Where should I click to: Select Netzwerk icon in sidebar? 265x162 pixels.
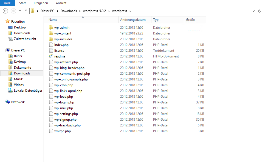click(x=8, y=102)
